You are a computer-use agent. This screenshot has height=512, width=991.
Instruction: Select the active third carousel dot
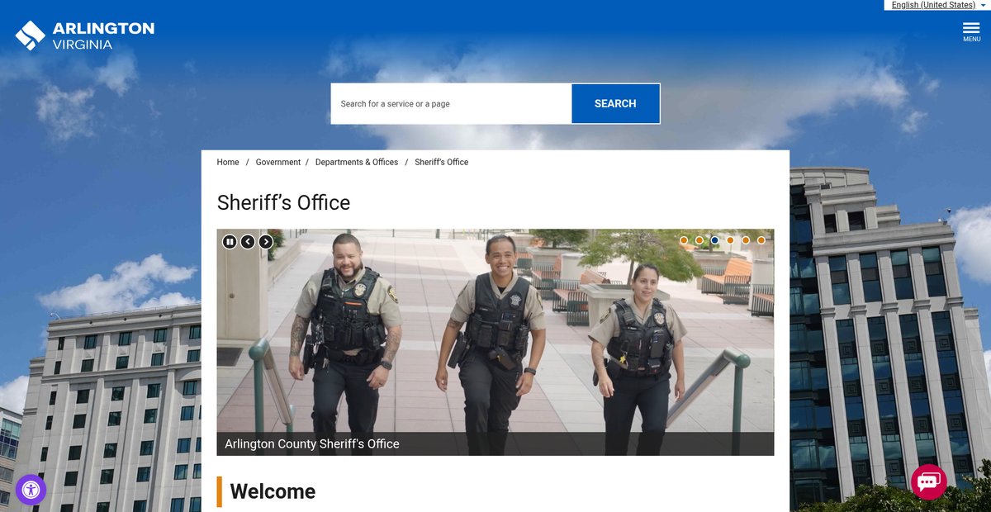(x=714, y=240)
